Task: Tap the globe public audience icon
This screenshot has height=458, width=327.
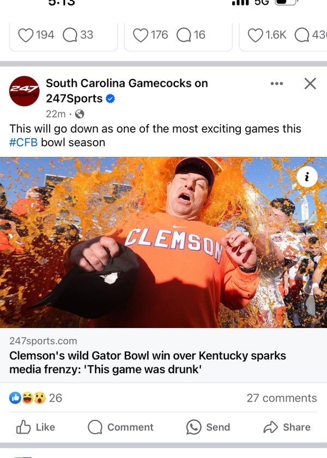Action: click(80, 114)
